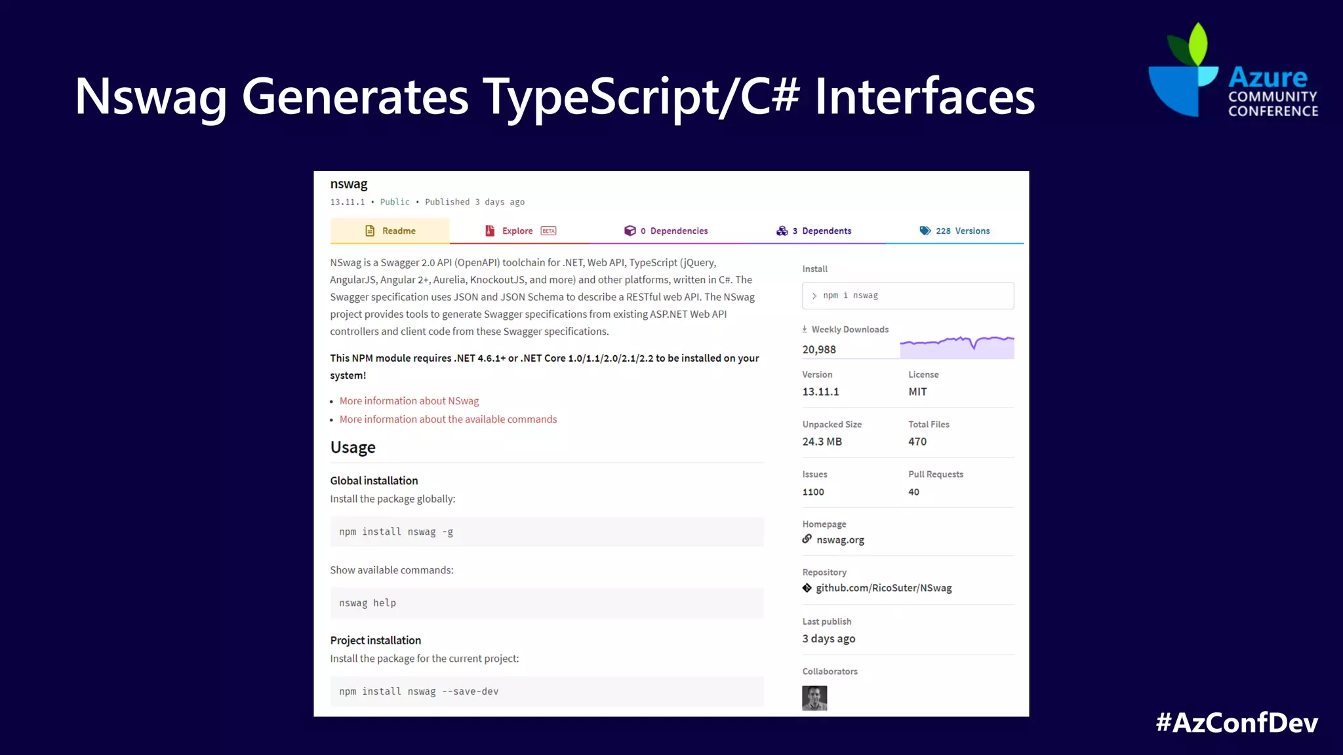Click the version value 13.11.1 in sidebar
The width and height of the screenshot is (1343, 755).
820,391
